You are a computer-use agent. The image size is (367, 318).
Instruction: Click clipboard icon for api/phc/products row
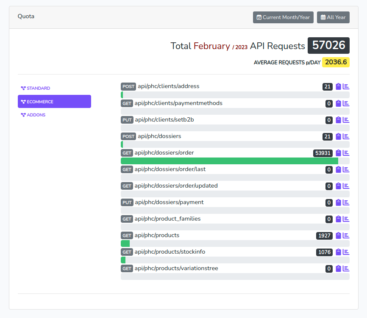pos(338,235)
